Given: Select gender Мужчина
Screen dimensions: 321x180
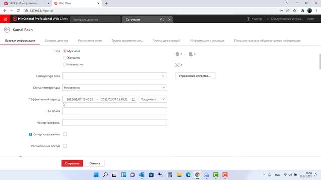Looking at the screenshot, I should point(65,51).
